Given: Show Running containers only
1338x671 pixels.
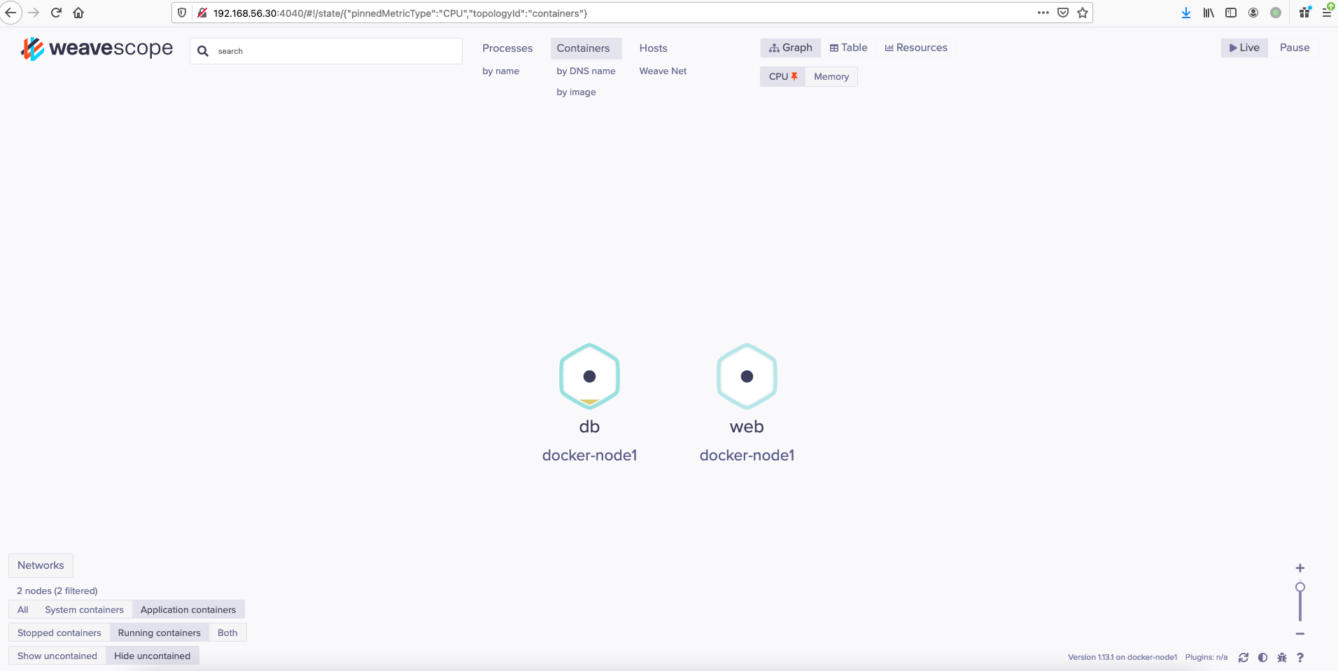Looking at the screenshot, I should coord(159,633).
